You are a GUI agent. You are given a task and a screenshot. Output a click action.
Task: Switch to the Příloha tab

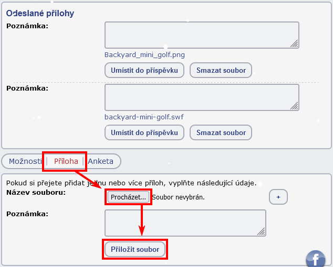click(x=66, y=161)
